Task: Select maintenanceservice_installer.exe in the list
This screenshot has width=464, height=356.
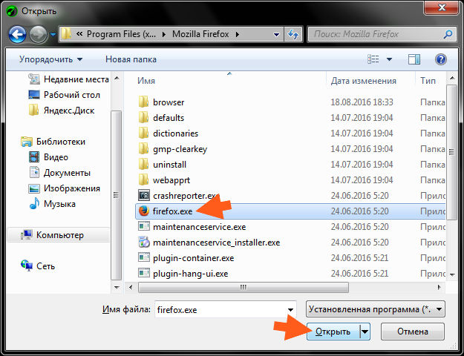Action: pos(216,243)
